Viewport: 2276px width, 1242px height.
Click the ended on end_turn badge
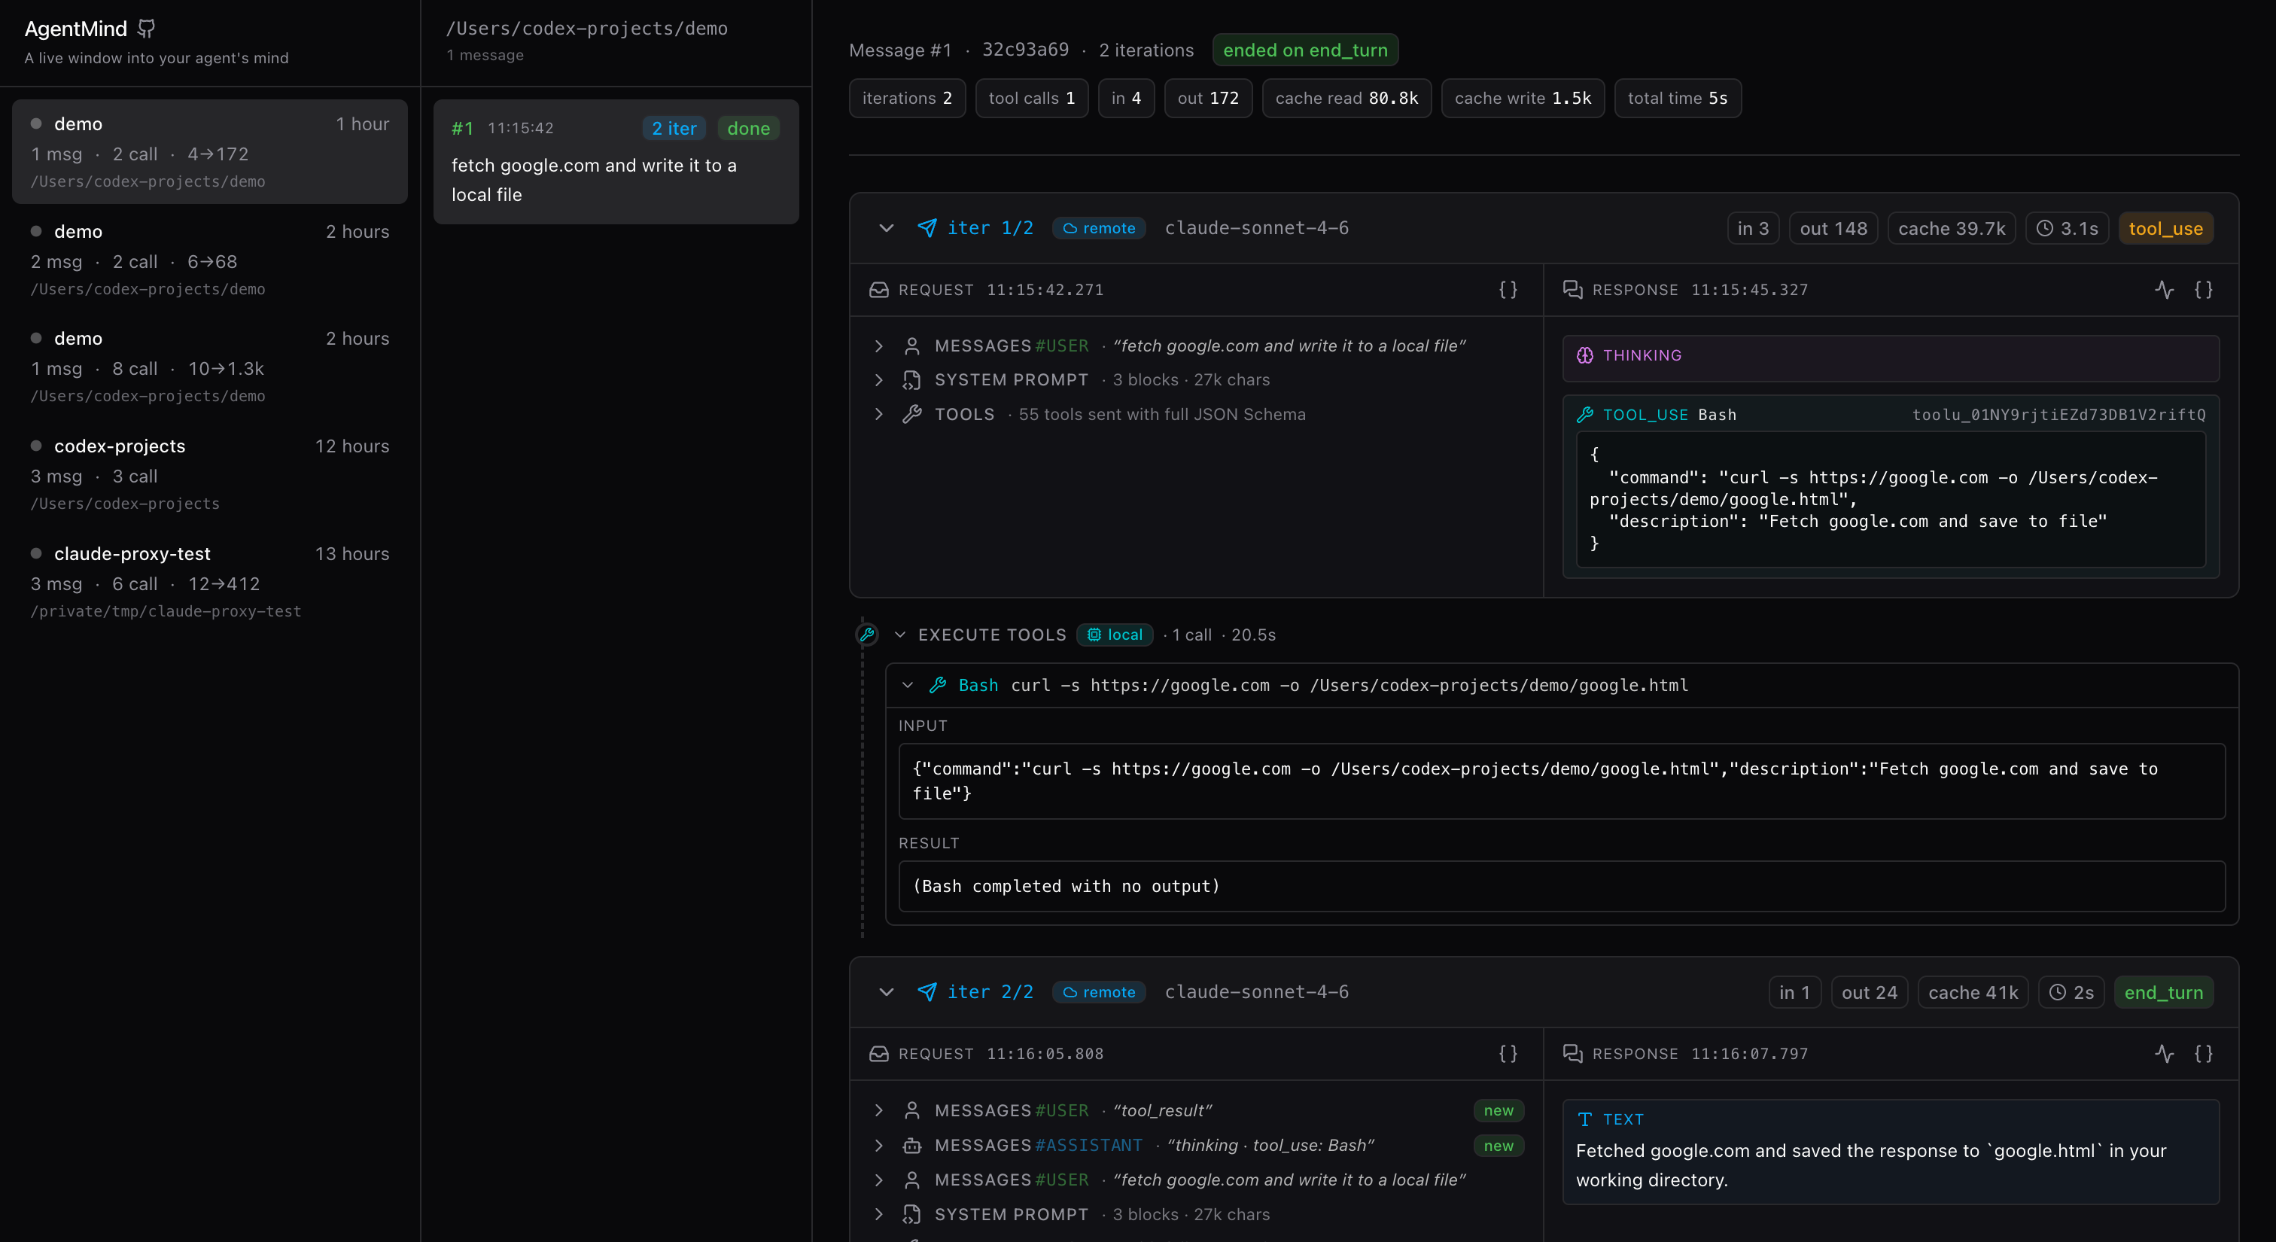point(1305,50)
